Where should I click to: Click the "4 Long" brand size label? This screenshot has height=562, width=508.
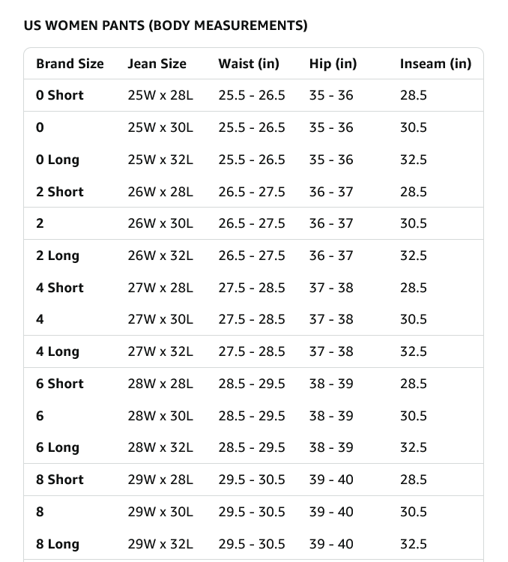tap(58, 351)
